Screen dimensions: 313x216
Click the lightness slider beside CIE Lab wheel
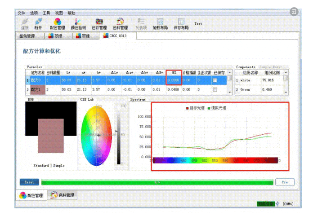coord(118,135)
